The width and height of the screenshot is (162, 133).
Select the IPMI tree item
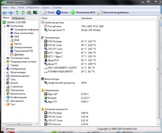point(15,40)
